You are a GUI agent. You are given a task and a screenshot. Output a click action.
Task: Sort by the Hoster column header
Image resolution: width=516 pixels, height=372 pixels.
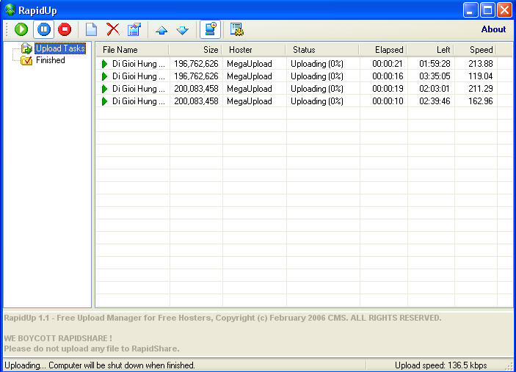(x=254, y=50)
